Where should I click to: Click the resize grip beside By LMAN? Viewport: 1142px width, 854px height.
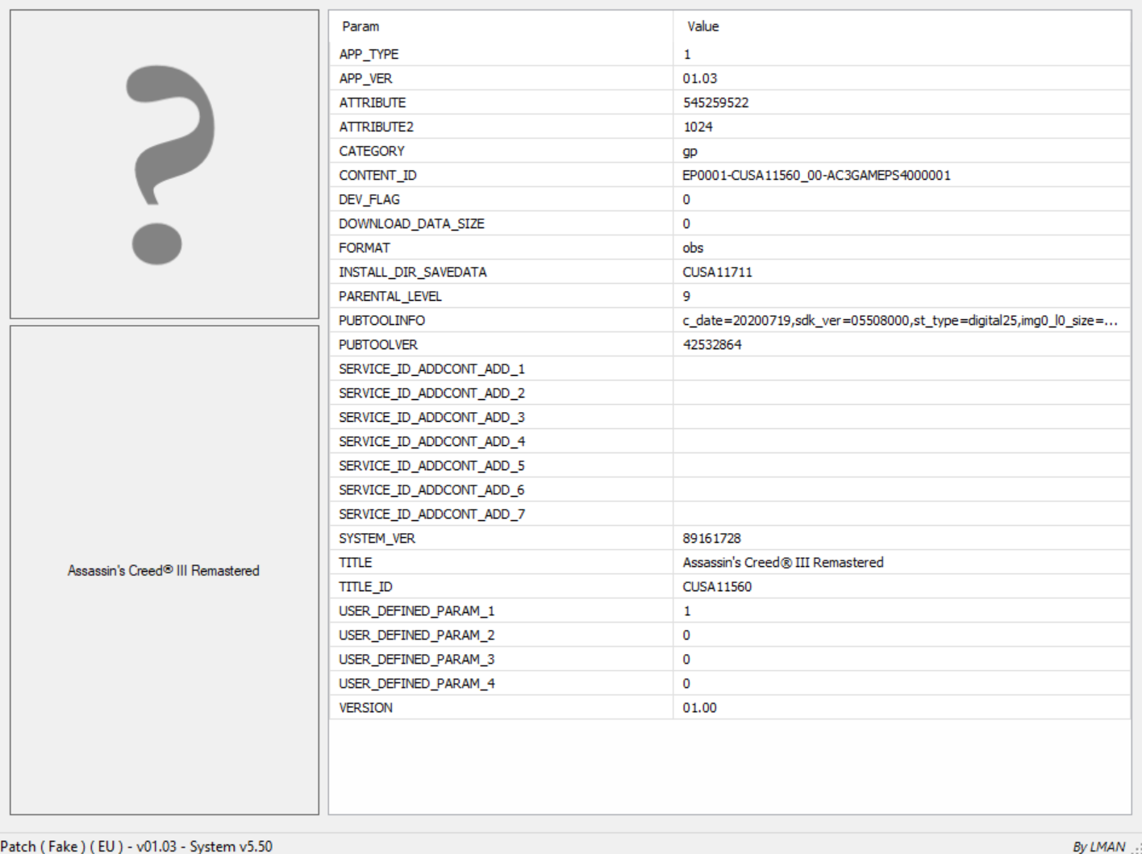pyautogui.click(x=1136, y=848)
